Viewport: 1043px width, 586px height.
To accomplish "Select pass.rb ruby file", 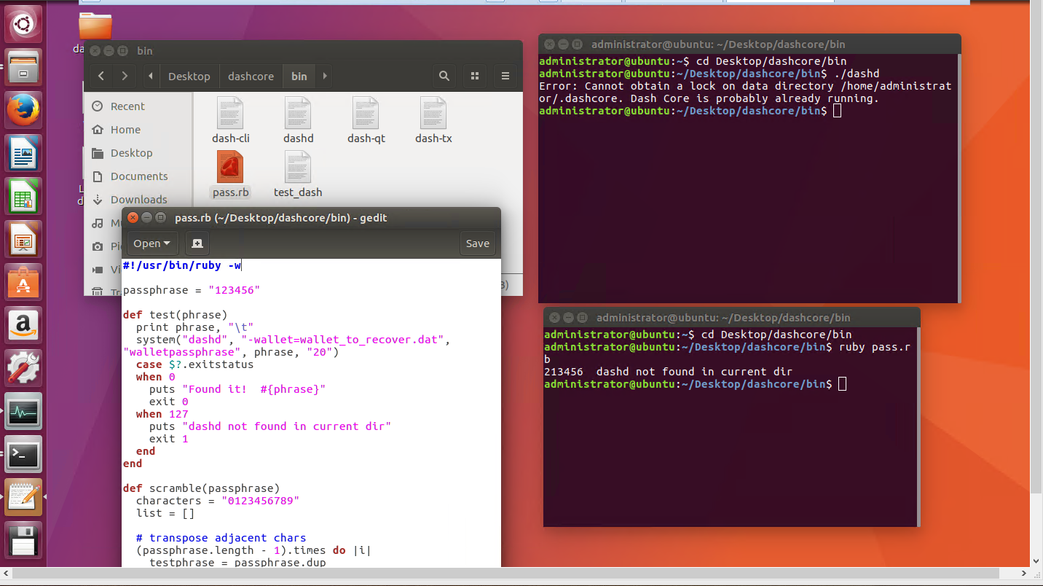I will [x=230, y=174].
